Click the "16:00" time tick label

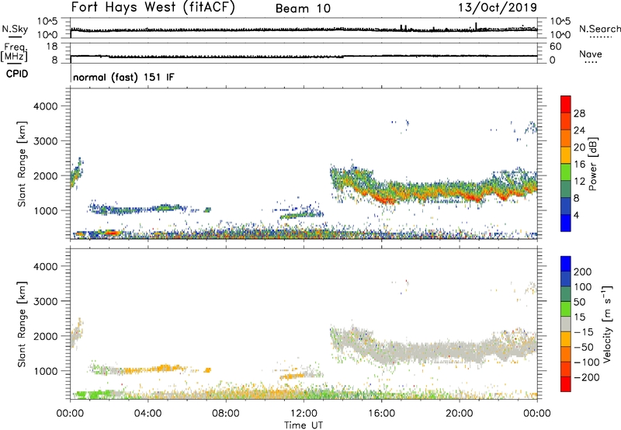pos(381,414)
